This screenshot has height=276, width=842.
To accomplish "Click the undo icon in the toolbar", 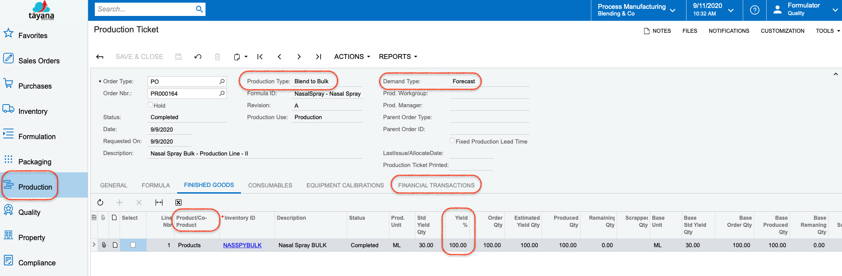I will click(x=198, y=57).
